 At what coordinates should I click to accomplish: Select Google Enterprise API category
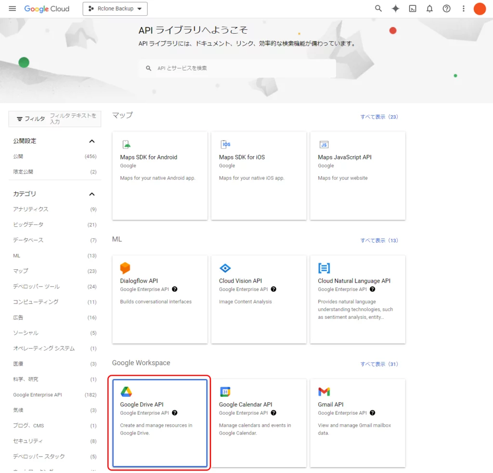(55, 394)
